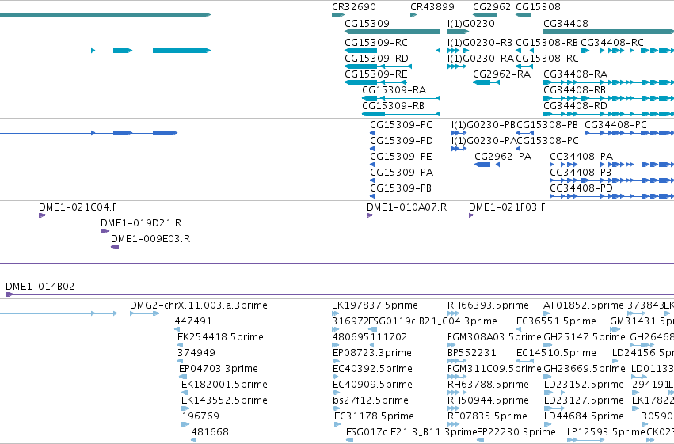674x444 pixels.
Task: Select the DME1-010A07.R feature
Action: pos(369,215)
